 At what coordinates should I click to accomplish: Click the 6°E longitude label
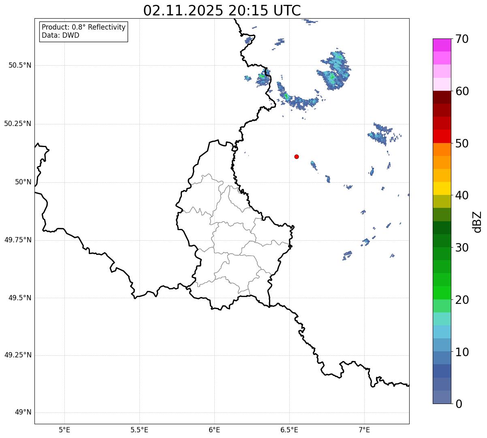point(214,429)
